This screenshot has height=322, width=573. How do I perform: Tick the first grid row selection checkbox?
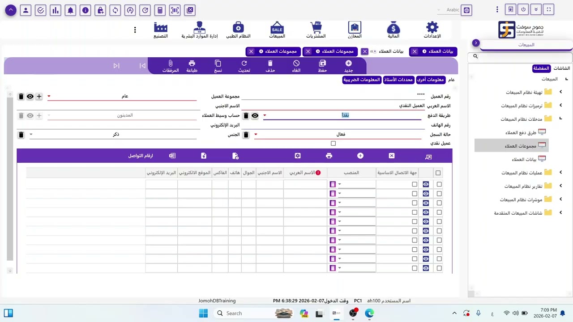point(439,184)
